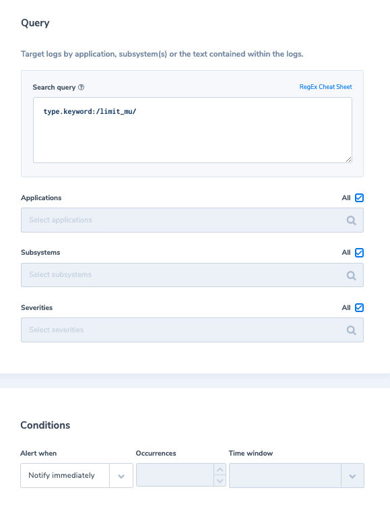Viewport: 390px width, 521px height.
Task: Click the Occurrences number field
Action: click(x=175, y=475)
